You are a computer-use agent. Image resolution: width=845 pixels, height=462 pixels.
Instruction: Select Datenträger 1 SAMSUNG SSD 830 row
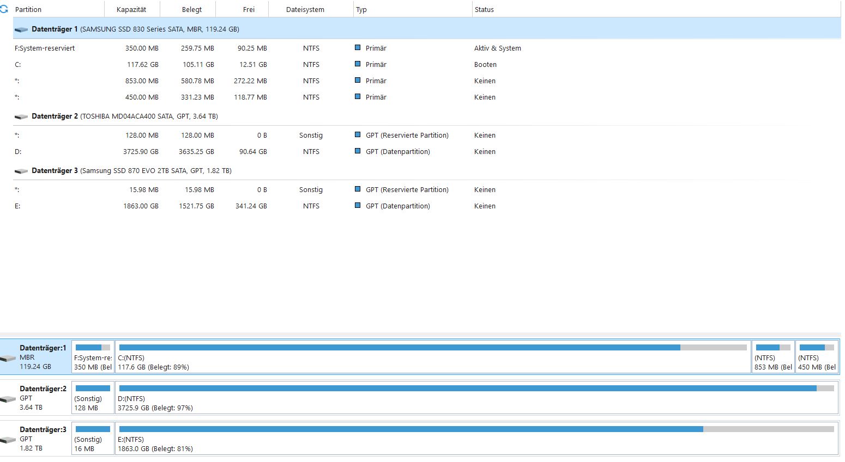pyautogui.click(x=427, y=29)
